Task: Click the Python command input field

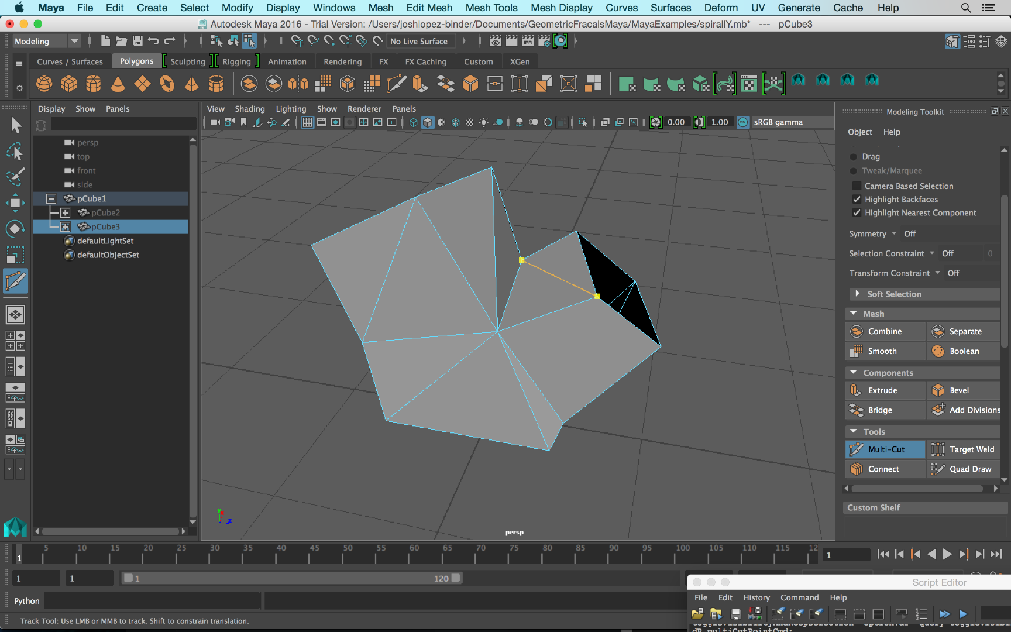Action: (x=152, y=601)
